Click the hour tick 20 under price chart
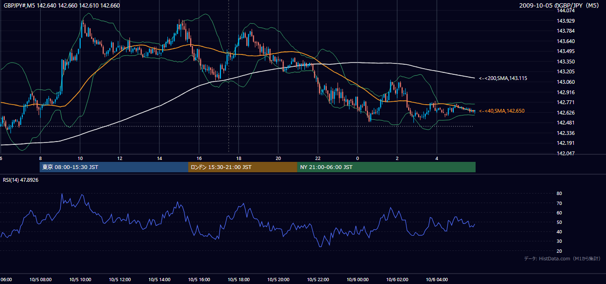 pyautogui.click(x=278, y=159)
